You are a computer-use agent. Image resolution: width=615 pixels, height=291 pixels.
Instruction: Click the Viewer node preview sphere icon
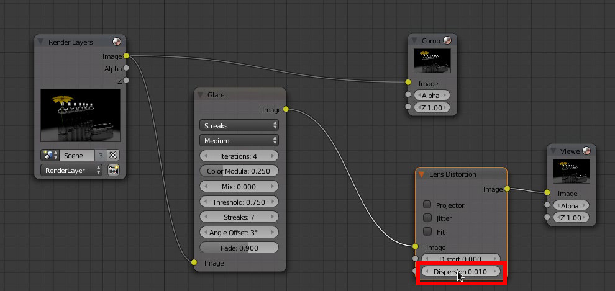(x=586, y=151)
